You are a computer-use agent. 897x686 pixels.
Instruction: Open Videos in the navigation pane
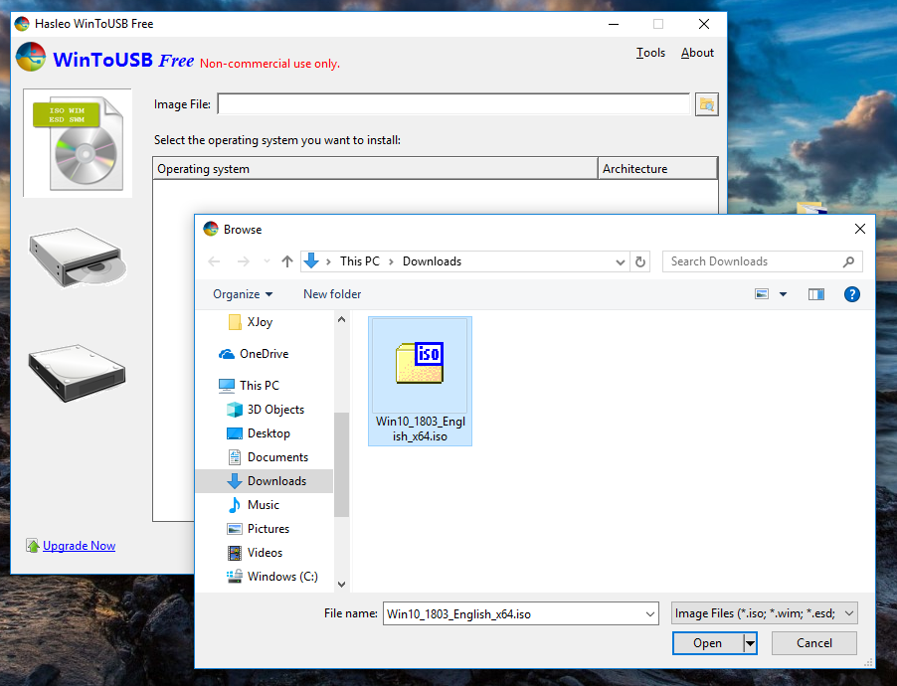255,553
